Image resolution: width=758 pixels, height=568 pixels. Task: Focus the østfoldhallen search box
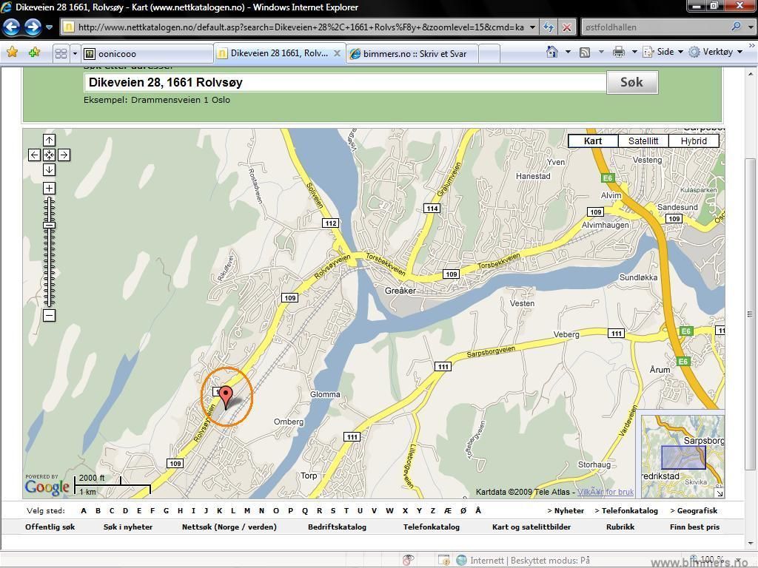point(656,27)
